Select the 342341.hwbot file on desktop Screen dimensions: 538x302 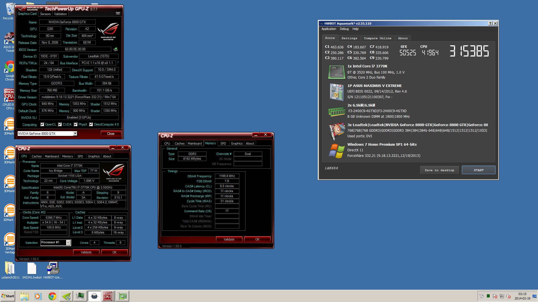point(32,270)
